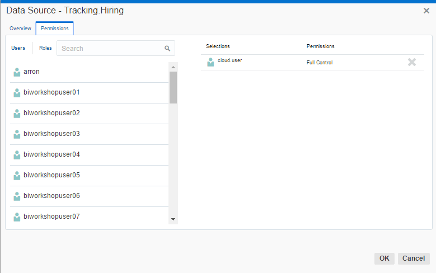
Task: Click the user list scrollbar thumb
Action: coord(173,87)
